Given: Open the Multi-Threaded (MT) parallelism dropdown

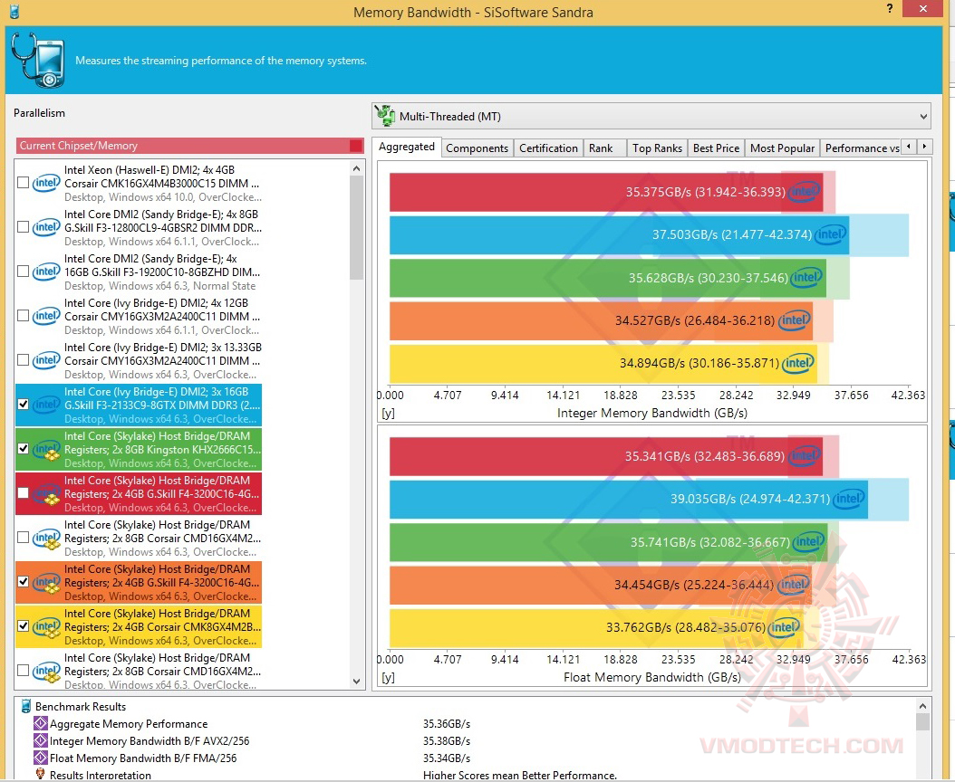Looking at the screenshot, I should [x=651, y=116].
